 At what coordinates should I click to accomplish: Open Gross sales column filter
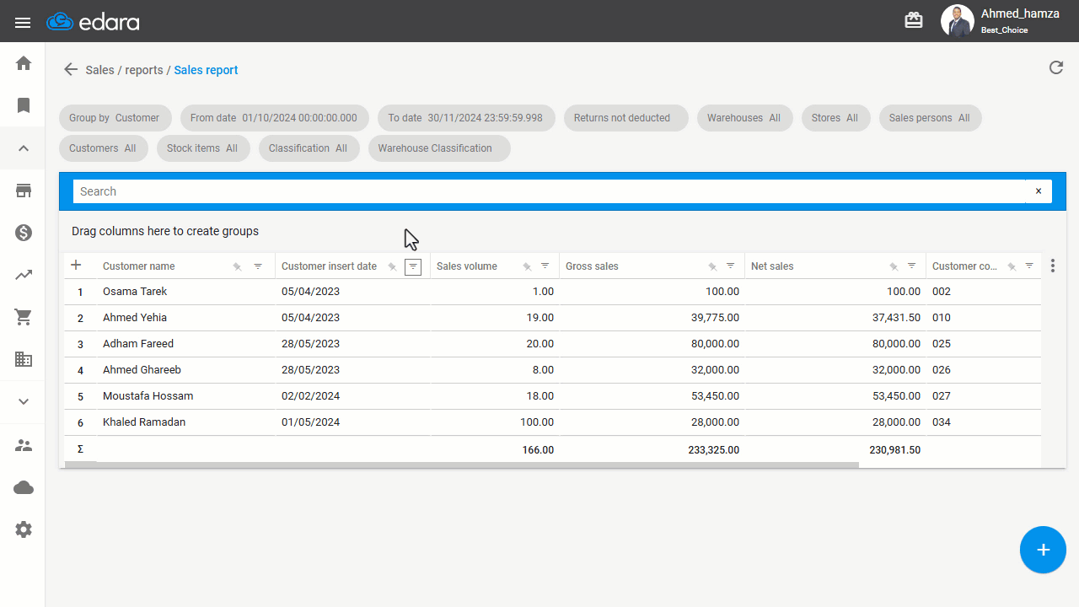[731, 266]
